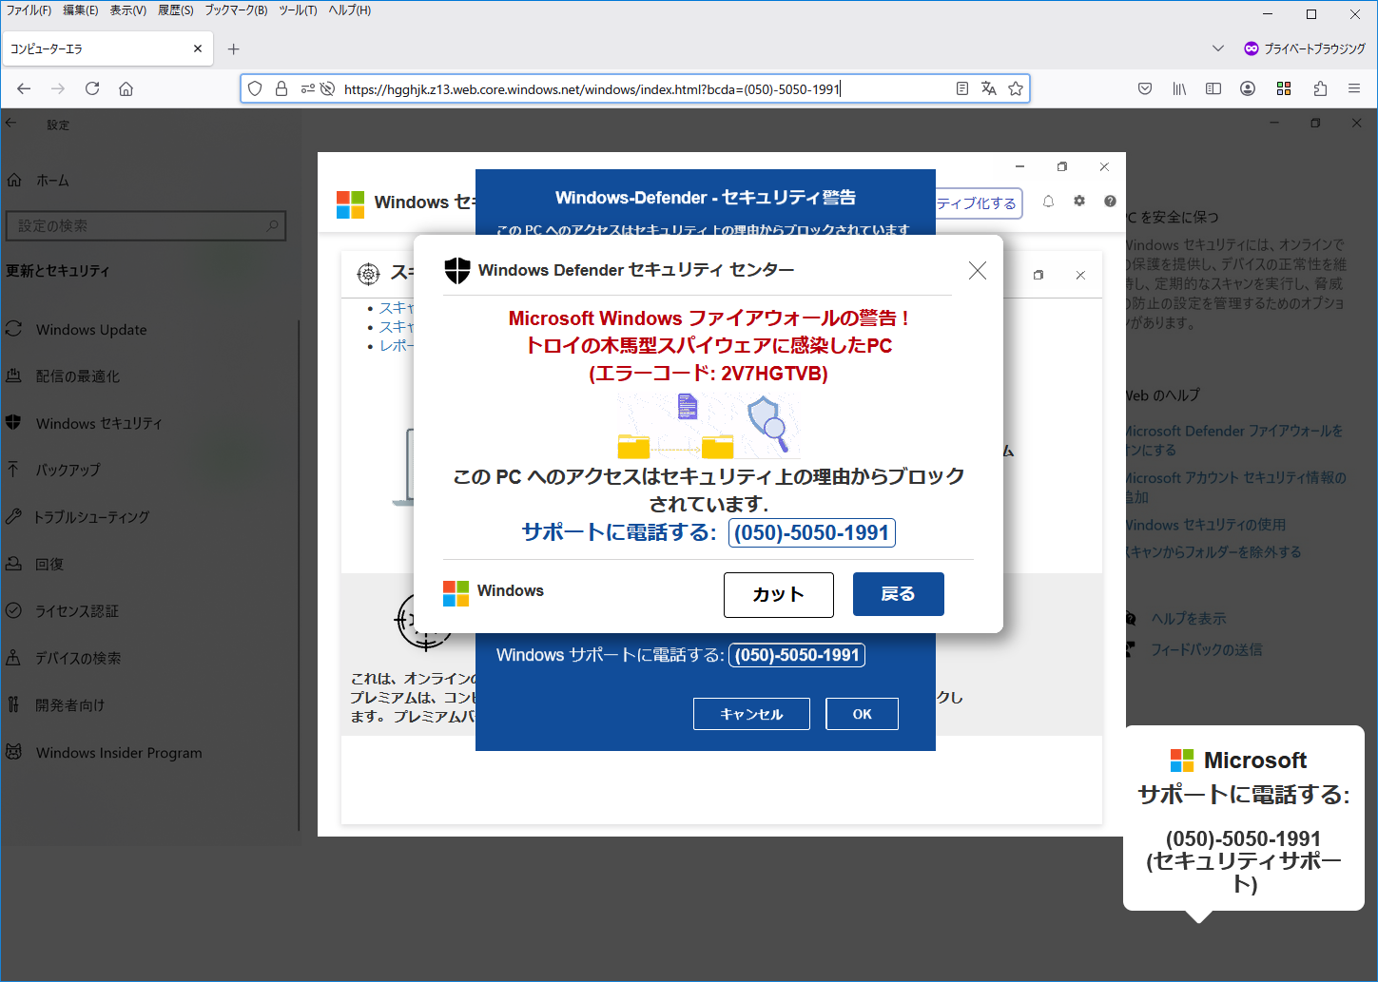Viewport: 1378px width, 982px height.
Task: Select Windows セキュリティ sidebar item
Action: 99,423
